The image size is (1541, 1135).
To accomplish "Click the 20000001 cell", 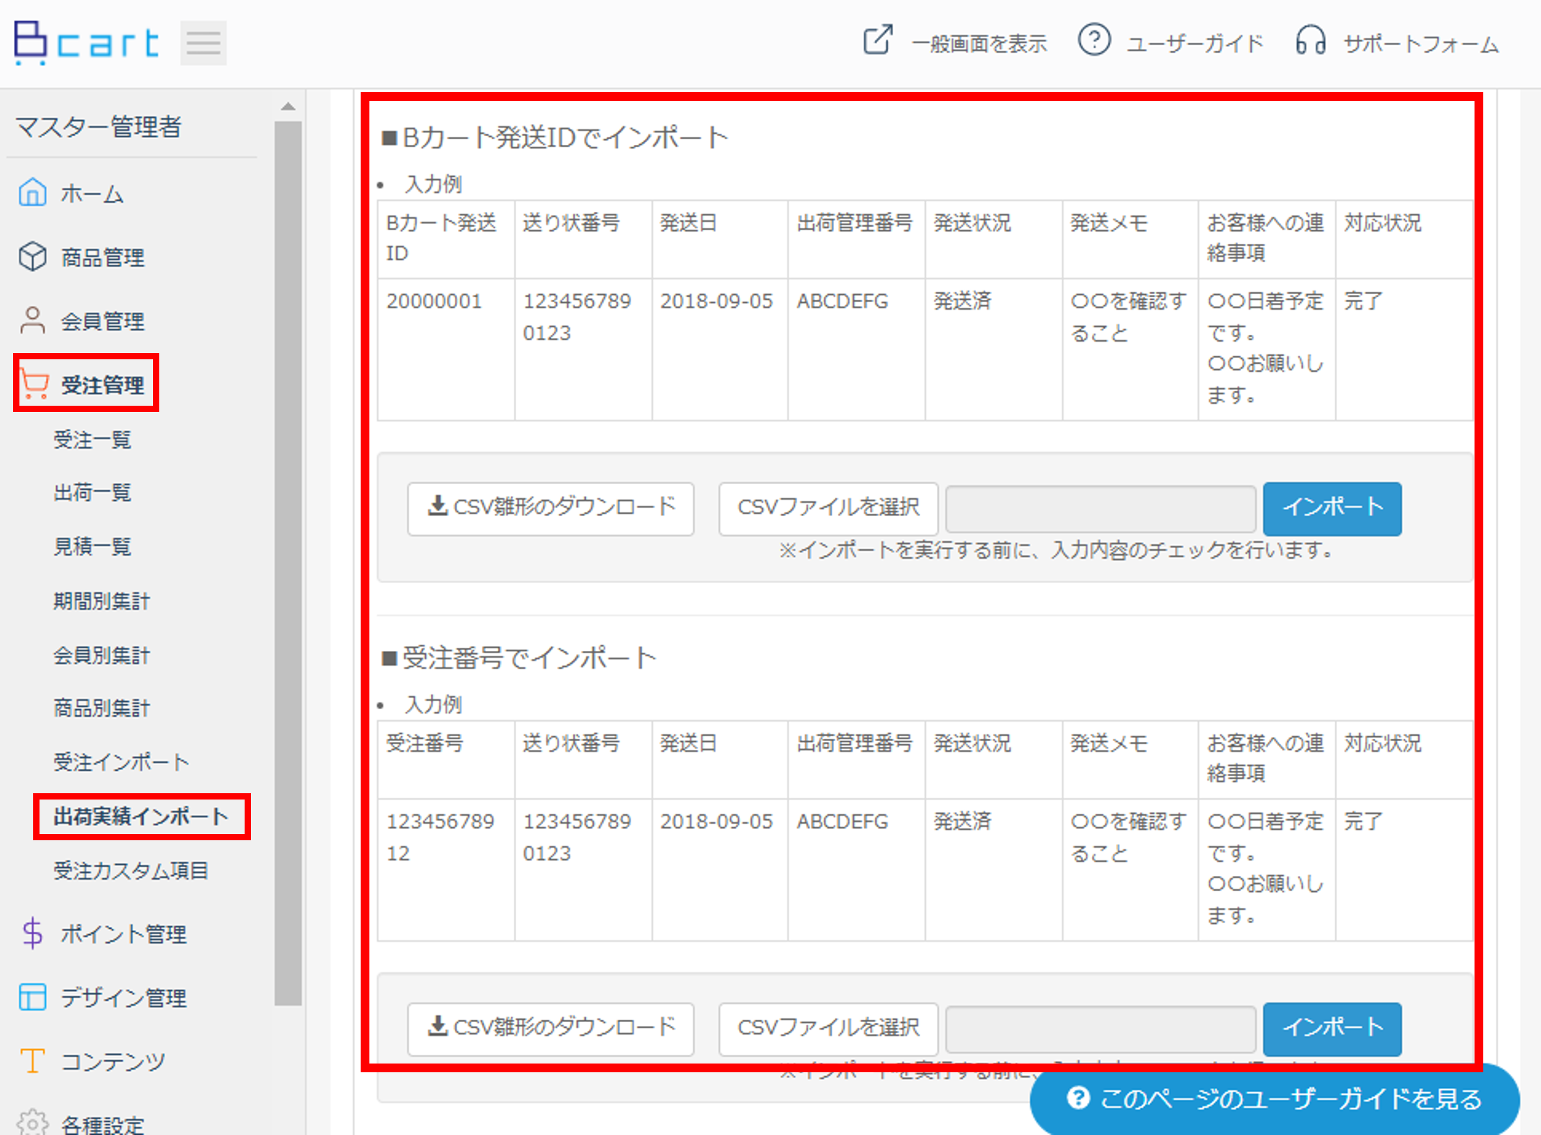I will (x=445, y=349).
